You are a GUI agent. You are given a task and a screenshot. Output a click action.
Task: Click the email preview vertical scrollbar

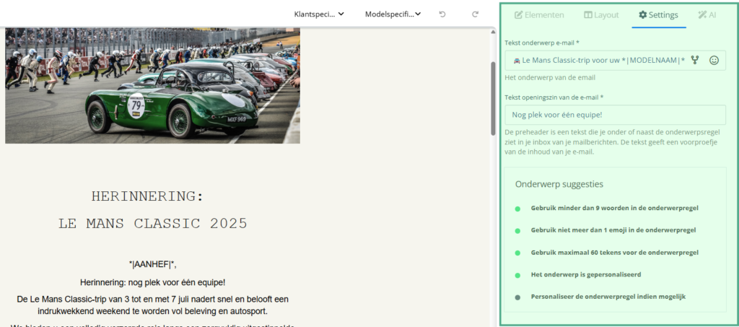click(494, 97)
